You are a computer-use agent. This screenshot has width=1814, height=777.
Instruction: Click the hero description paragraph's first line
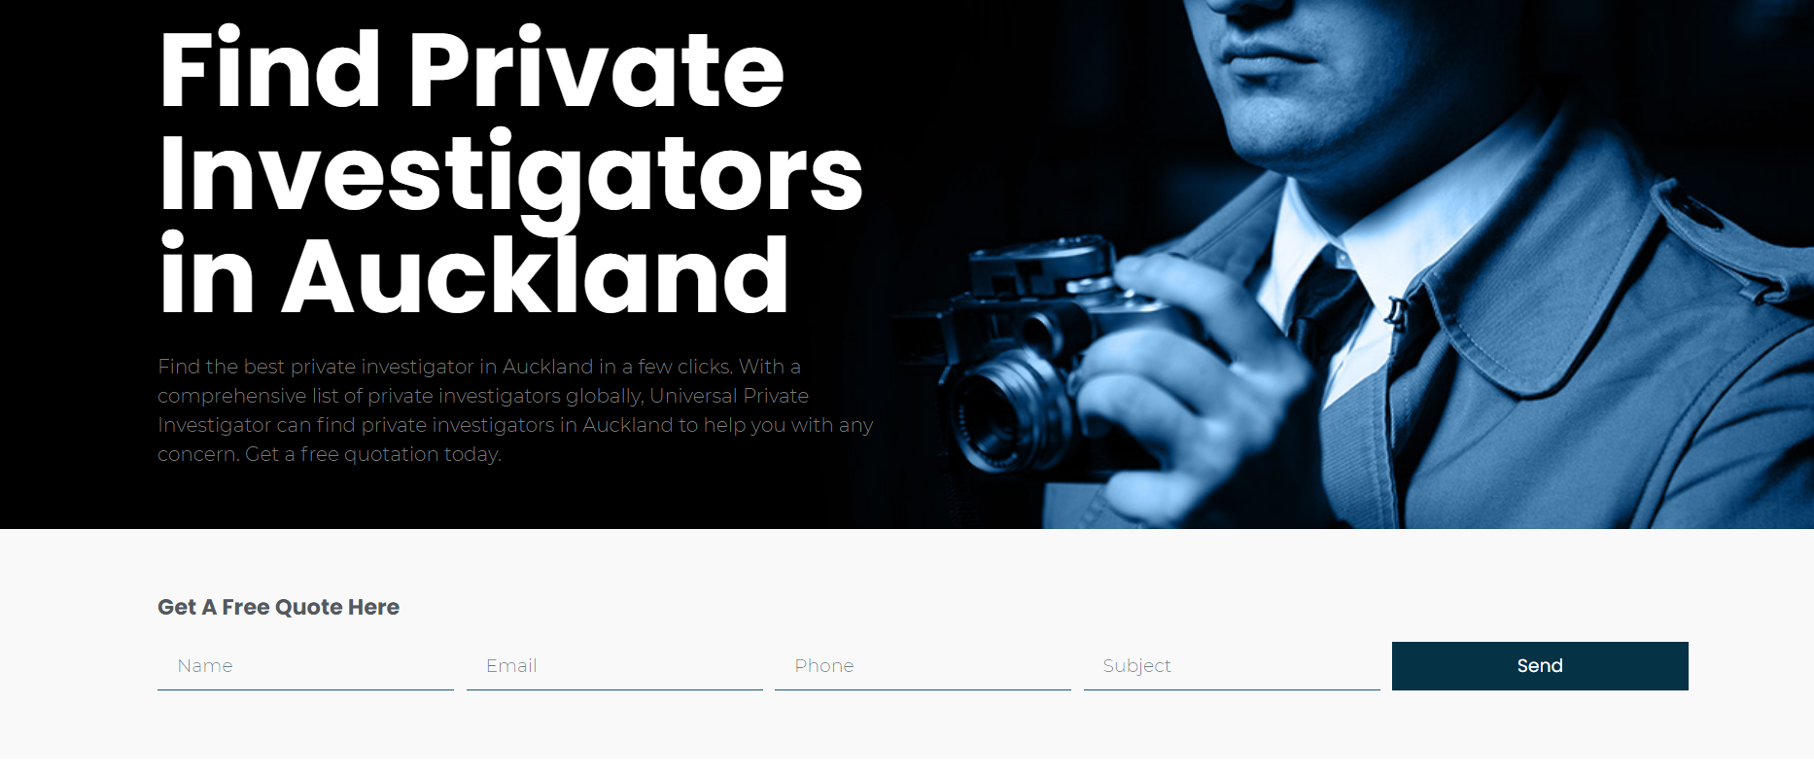click(479, 367)
